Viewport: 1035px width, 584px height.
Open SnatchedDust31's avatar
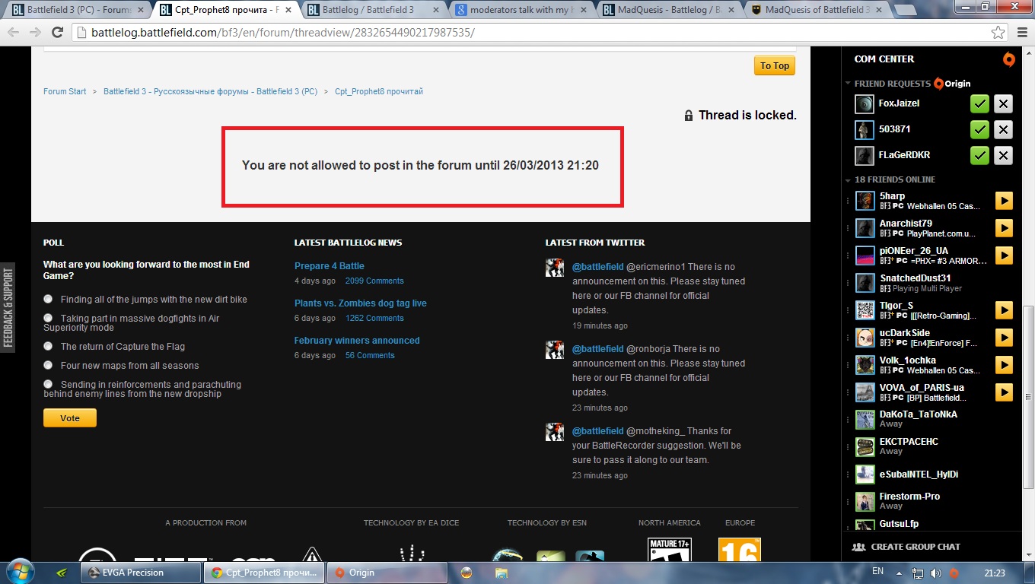[x=865, y=283]
